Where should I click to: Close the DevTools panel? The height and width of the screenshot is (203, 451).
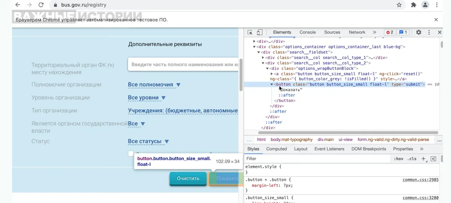[439, 32]
